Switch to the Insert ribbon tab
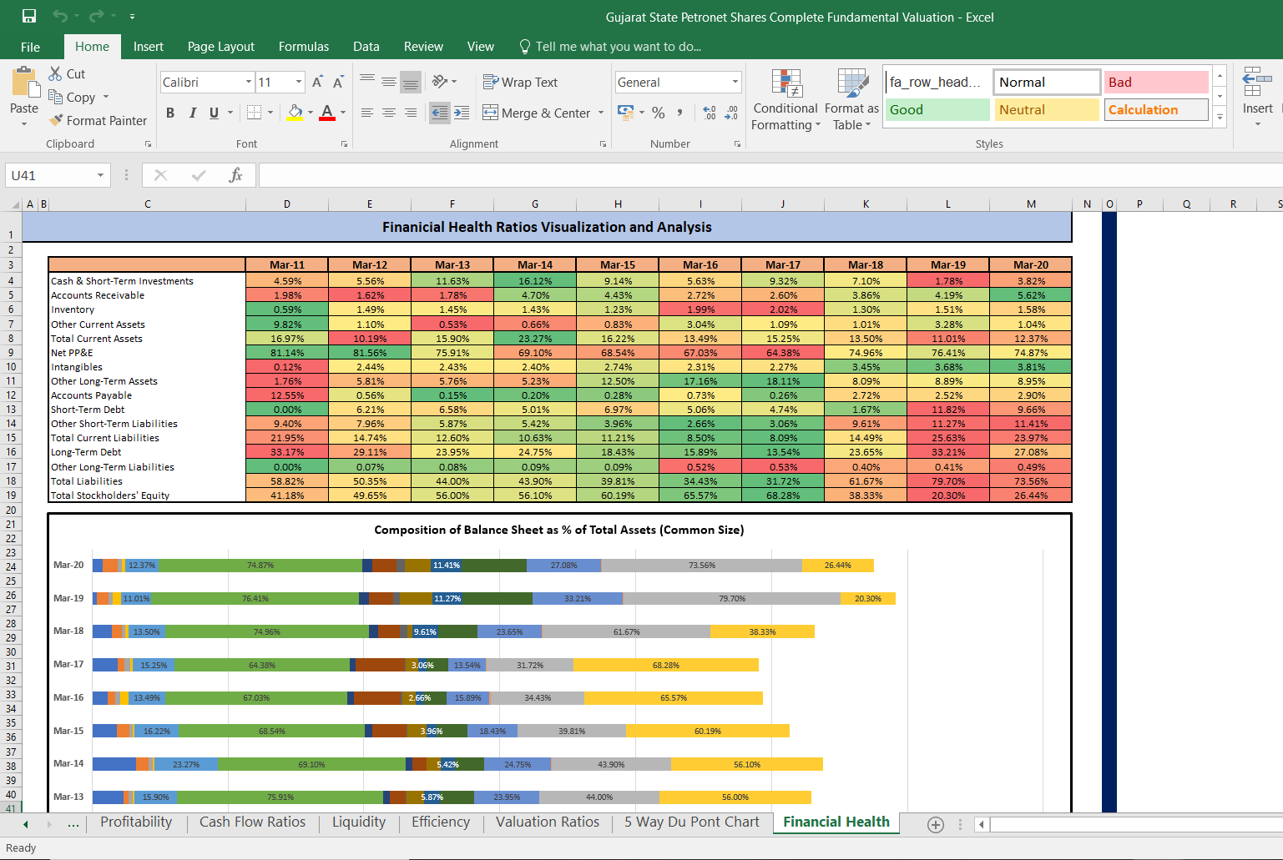This screenshot has width=1283, height=860. point(149,47)
